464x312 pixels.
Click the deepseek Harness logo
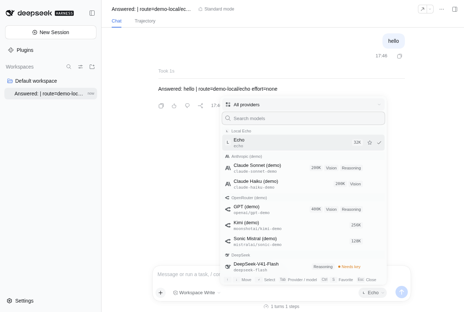[x=40, y=13]
